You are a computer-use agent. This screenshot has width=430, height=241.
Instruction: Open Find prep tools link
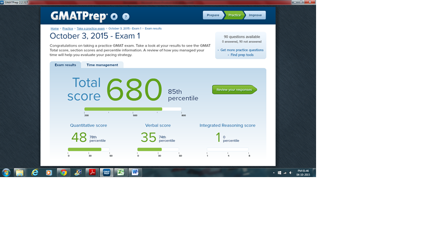pyautogui.click(x=242, y=55)
